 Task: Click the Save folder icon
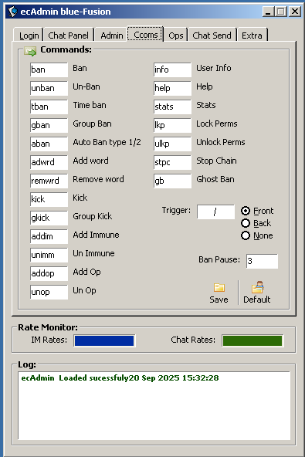coord(219,288)
